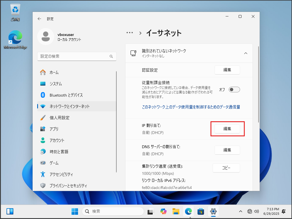This screenshot has height=219, width=292.
Task: Show hidden tray icons chevron
Action: pyautogui.click(x=241, y=211)
